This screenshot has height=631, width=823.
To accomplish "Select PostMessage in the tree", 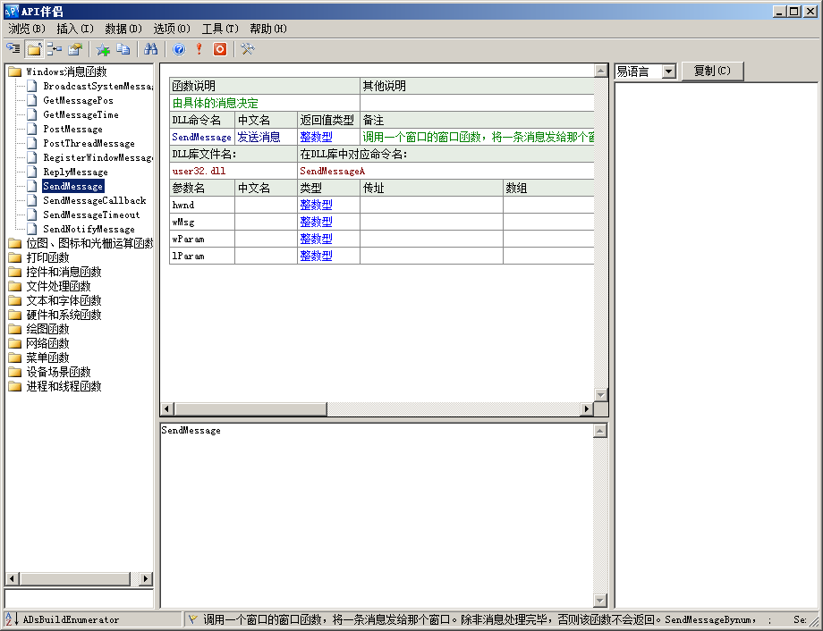I will tap(73, 129).
